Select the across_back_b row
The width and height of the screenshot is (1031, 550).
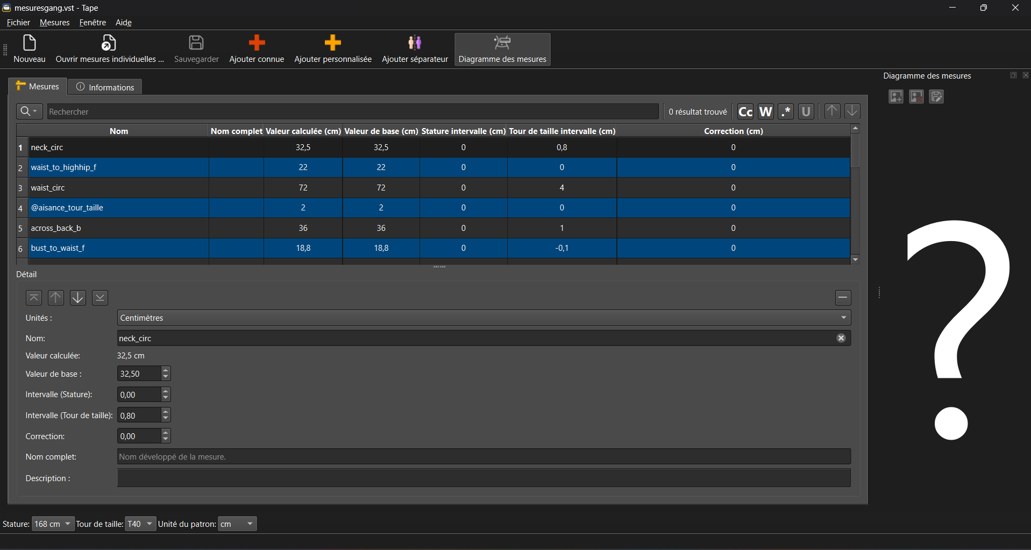click(439, 228)
